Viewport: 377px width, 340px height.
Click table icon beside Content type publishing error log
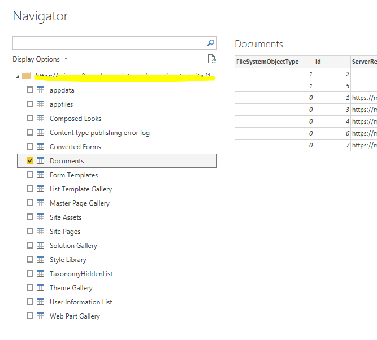click(x=40, y=132)
